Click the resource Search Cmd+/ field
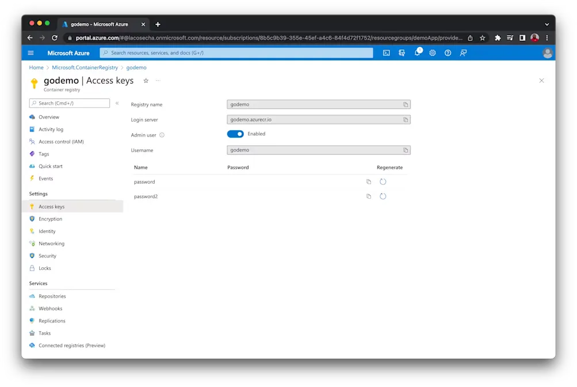This screenshot has width=577, height=387. click(69, 103)
